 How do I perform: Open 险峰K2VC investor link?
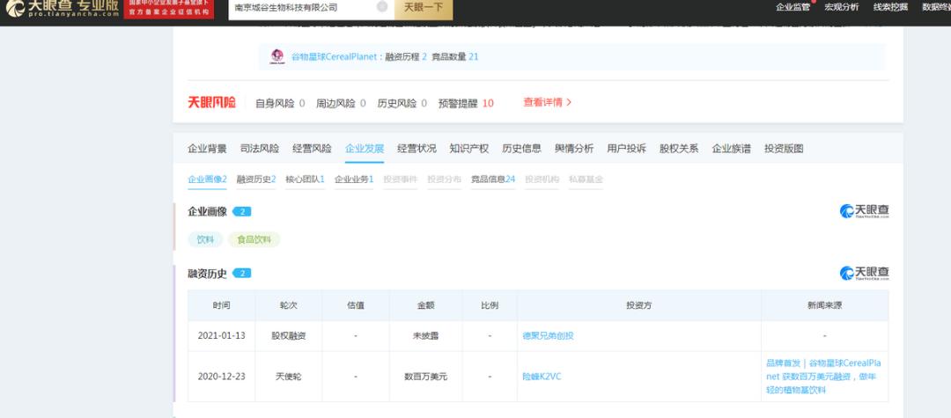542,377
